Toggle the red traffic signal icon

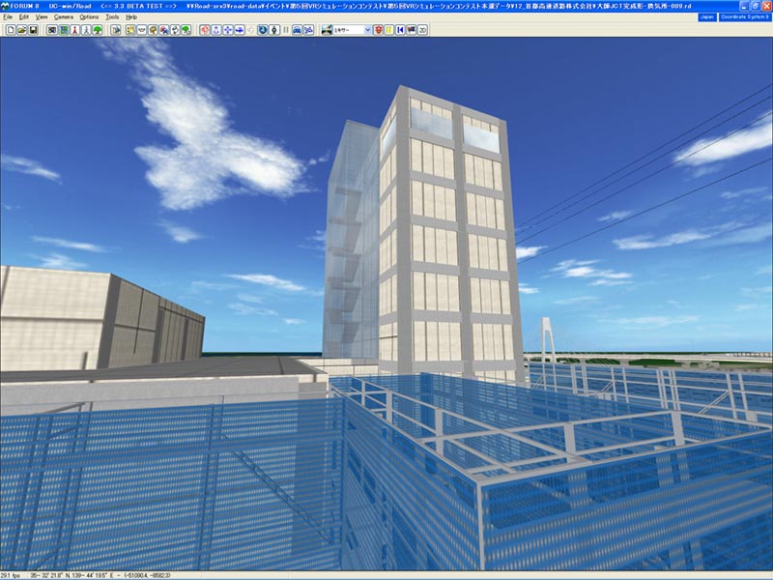pos(378,30)
